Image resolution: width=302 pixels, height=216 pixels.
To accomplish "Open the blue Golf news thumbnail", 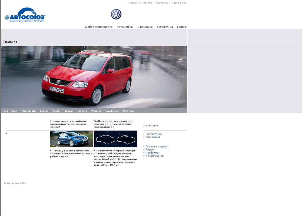I will pos(72,139).
